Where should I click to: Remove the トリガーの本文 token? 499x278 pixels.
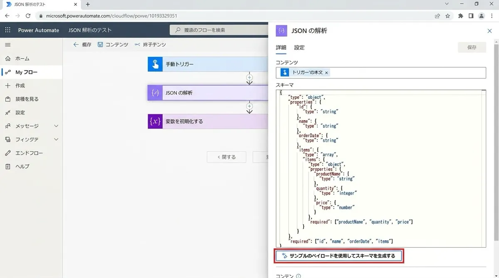pos(326,73)
